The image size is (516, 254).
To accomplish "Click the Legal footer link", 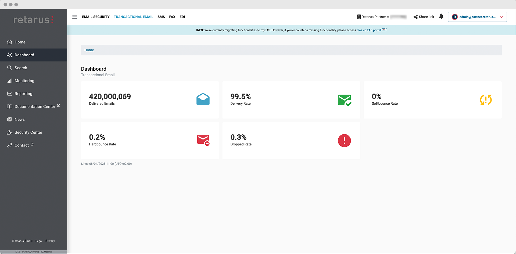I will (39, 241).
